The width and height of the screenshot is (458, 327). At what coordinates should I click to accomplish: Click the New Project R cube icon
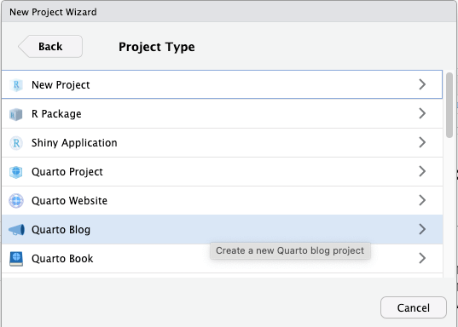[16, 85]
